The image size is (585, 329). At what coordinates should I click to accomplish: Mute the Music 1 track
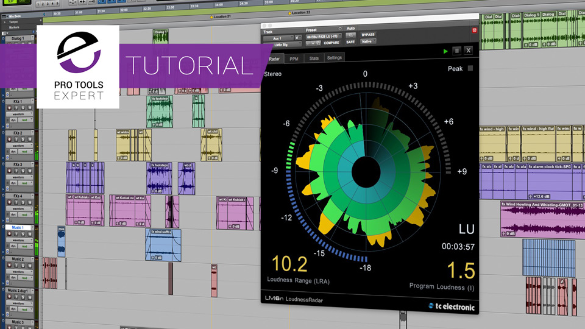point(30,233)
